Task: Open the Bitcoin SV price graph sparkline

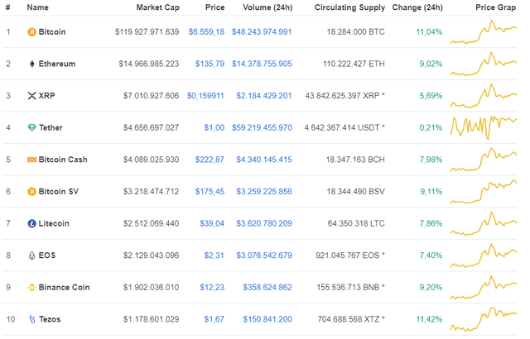Action: [484, 192]
